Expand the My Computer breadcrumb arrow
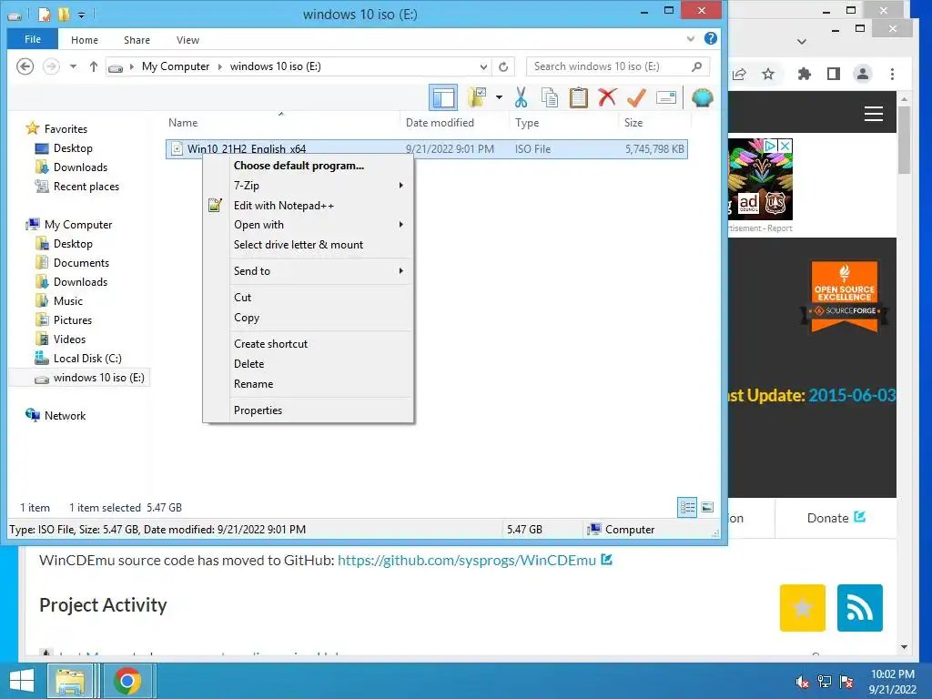This screenshot has width=932, height=699. click(x=219, y=66)
